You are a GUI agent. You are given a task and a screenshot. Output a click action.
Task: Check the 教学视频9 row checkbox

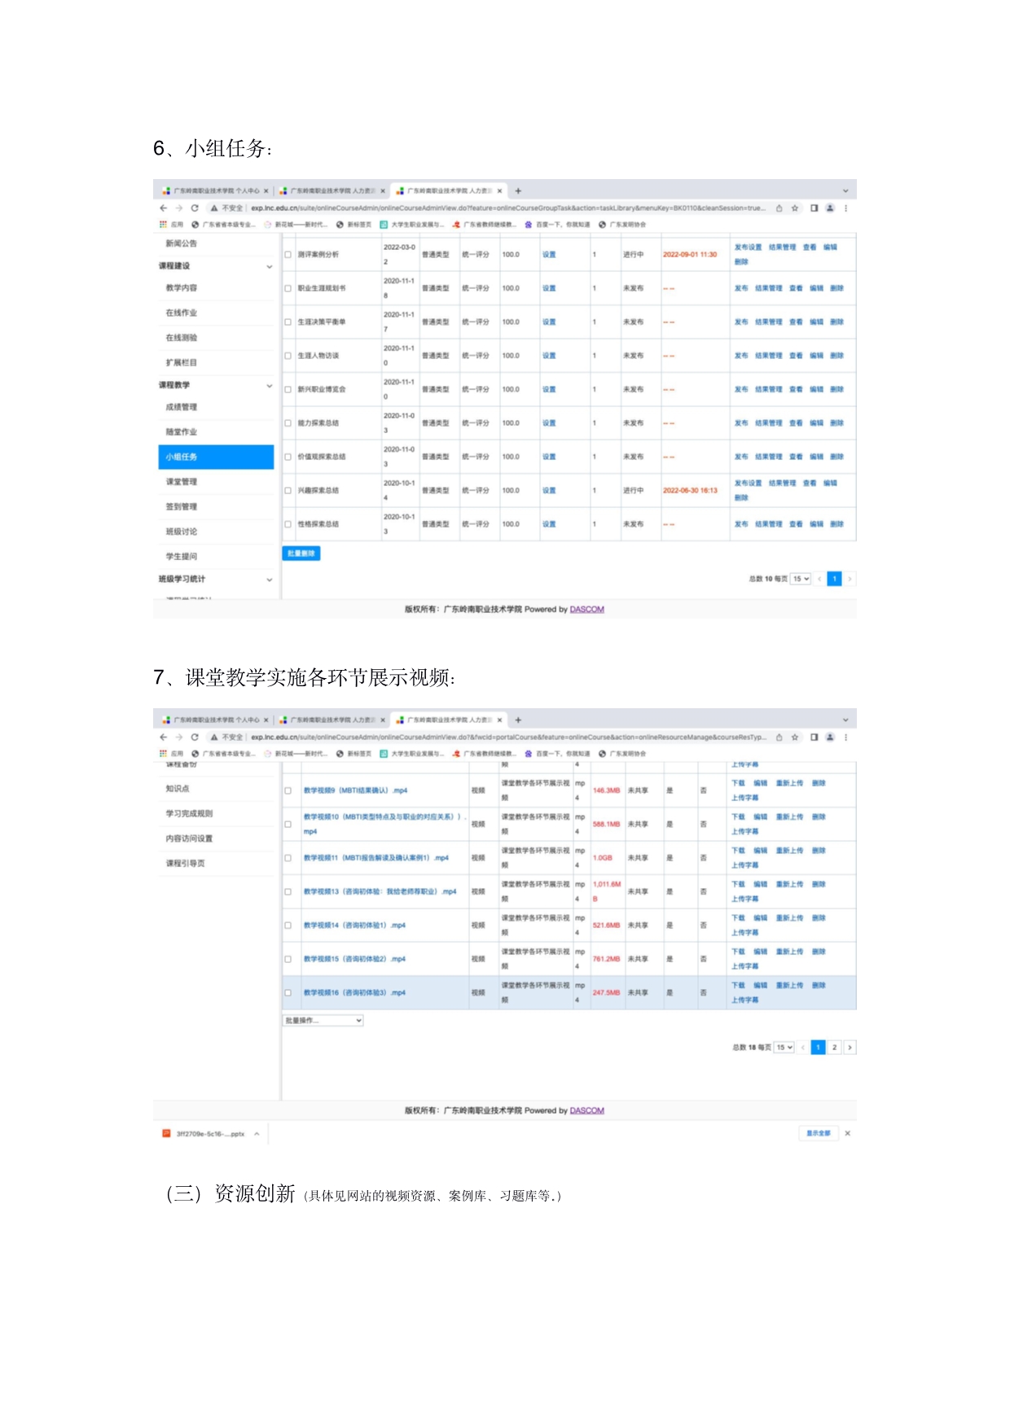pos(288,790)
